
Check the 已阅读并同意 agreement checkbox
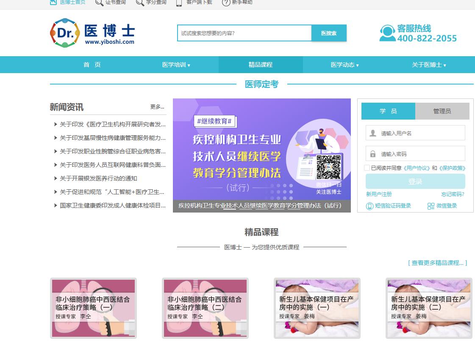pos(367,168)
